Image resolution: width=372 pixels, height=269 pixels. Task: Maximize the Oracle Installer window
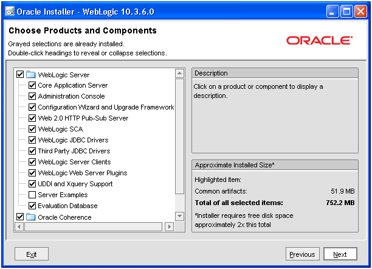[346, 12]
